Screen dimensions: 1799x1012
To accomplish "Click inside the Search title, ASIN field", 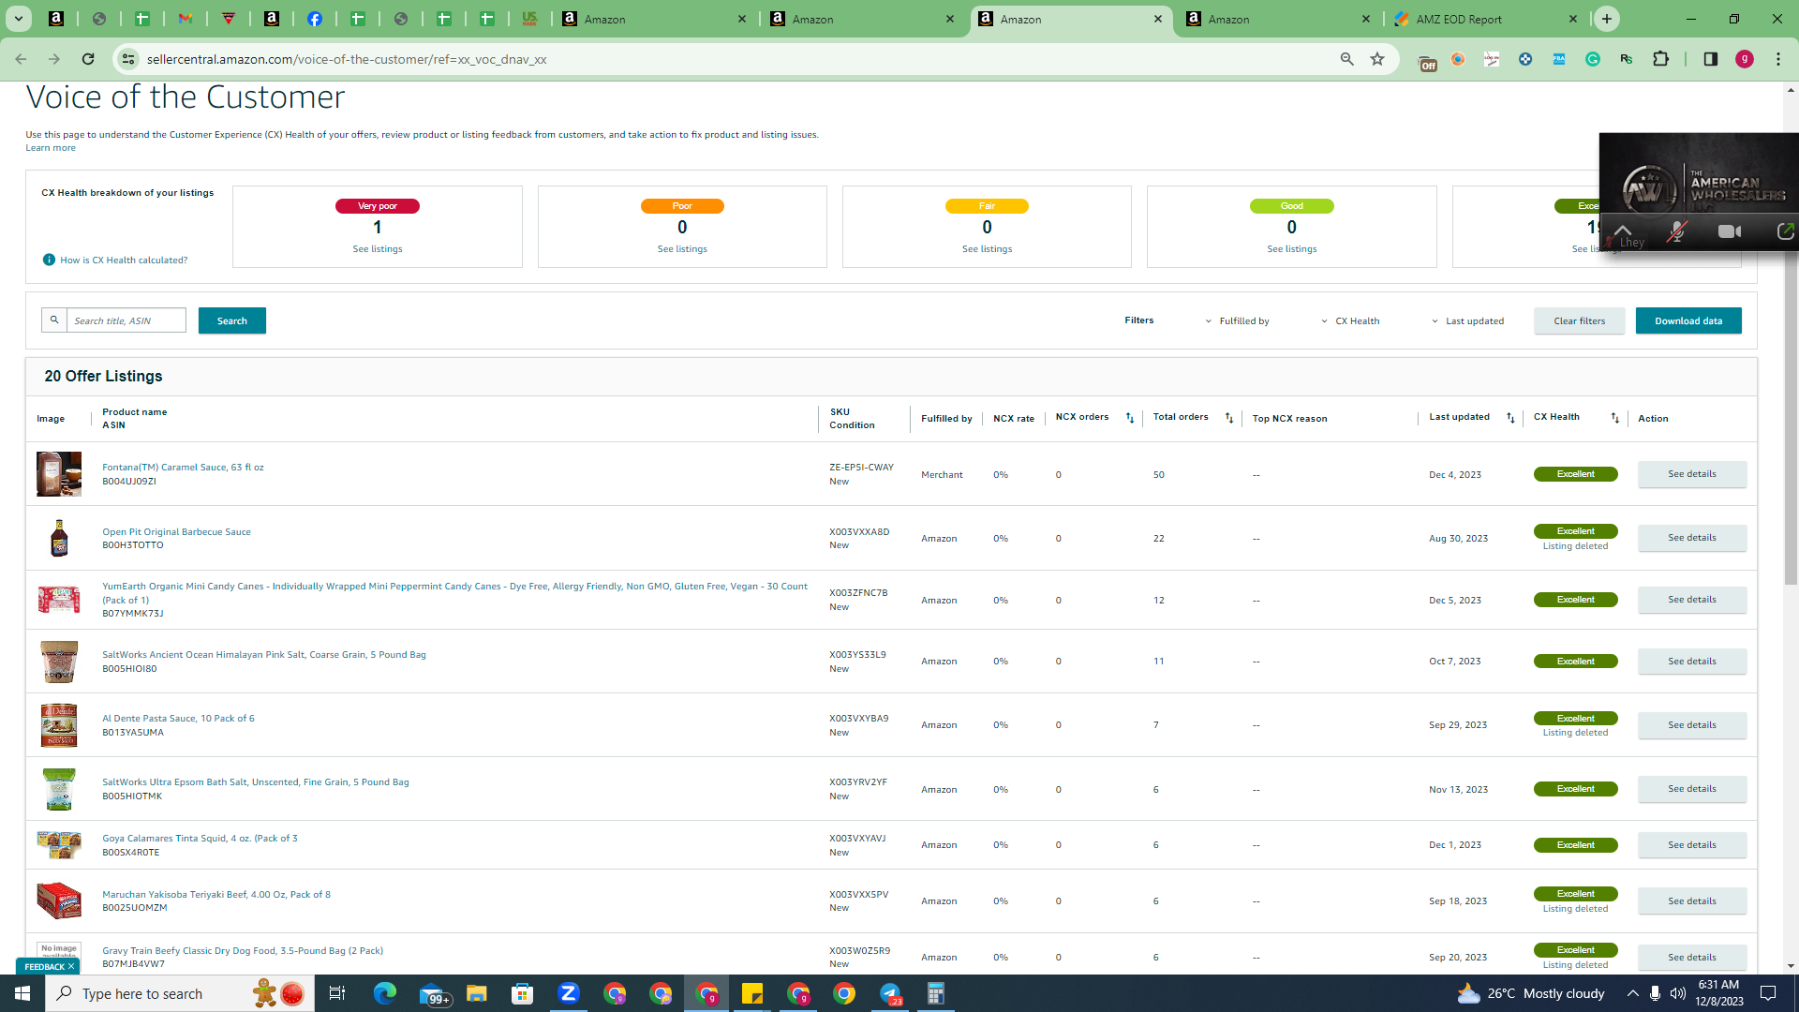I will point(126,320).
